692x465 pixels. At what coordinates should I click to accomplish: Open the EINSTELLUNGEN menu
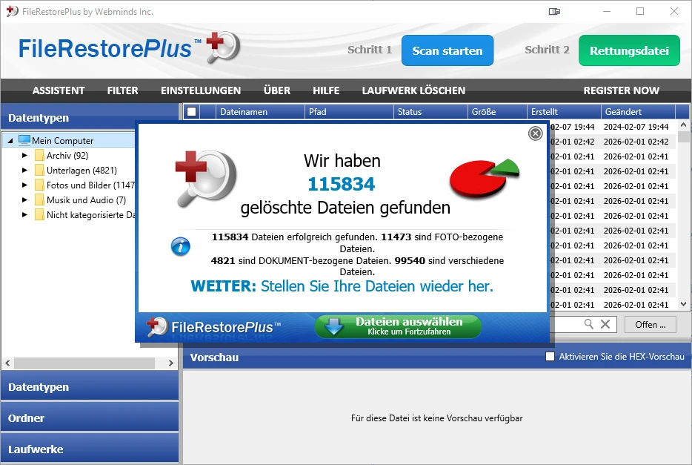pyautogui.click(x=201, y=90)
